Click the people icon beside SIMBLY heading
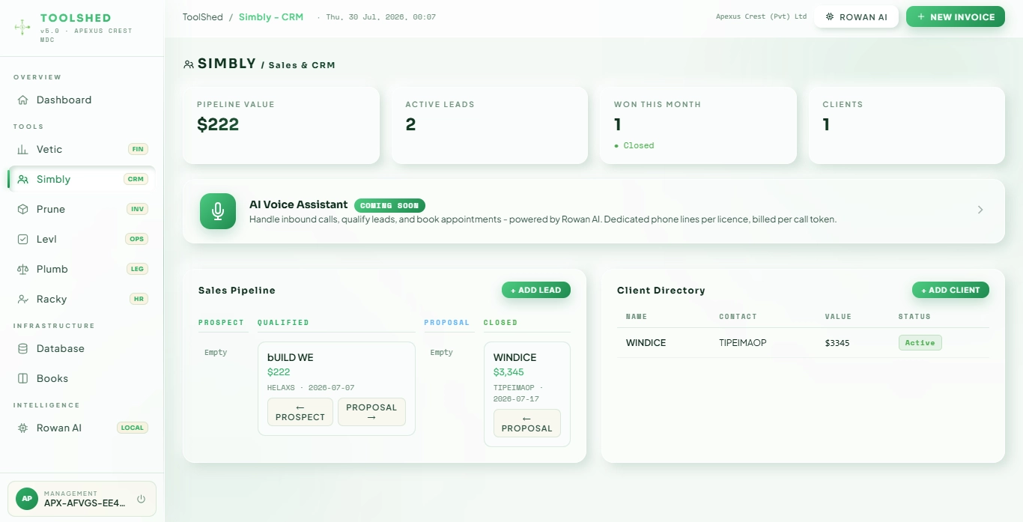Viewport: 1023px width, 522px height. (189, 64)
